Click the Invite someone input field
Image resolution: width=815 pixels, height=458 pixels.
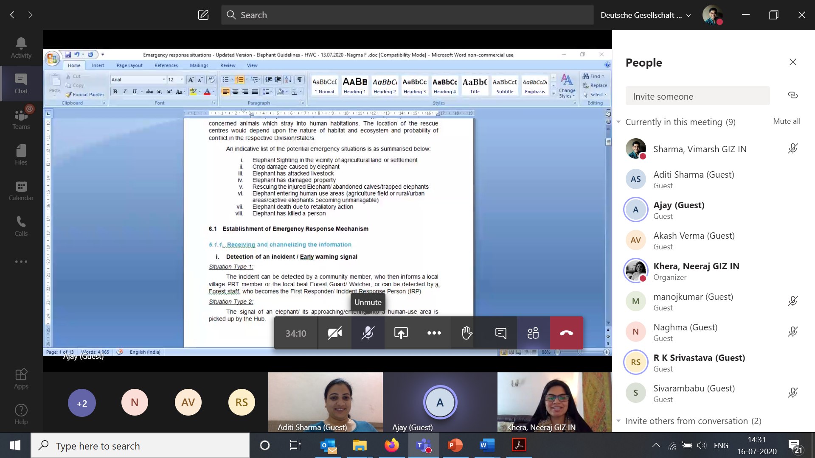697,96
